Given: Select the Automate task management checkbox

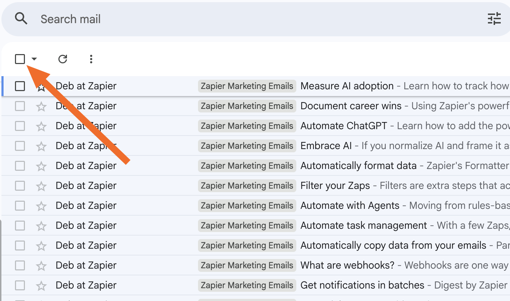Looking at the screenshot, I should [20, 226].
